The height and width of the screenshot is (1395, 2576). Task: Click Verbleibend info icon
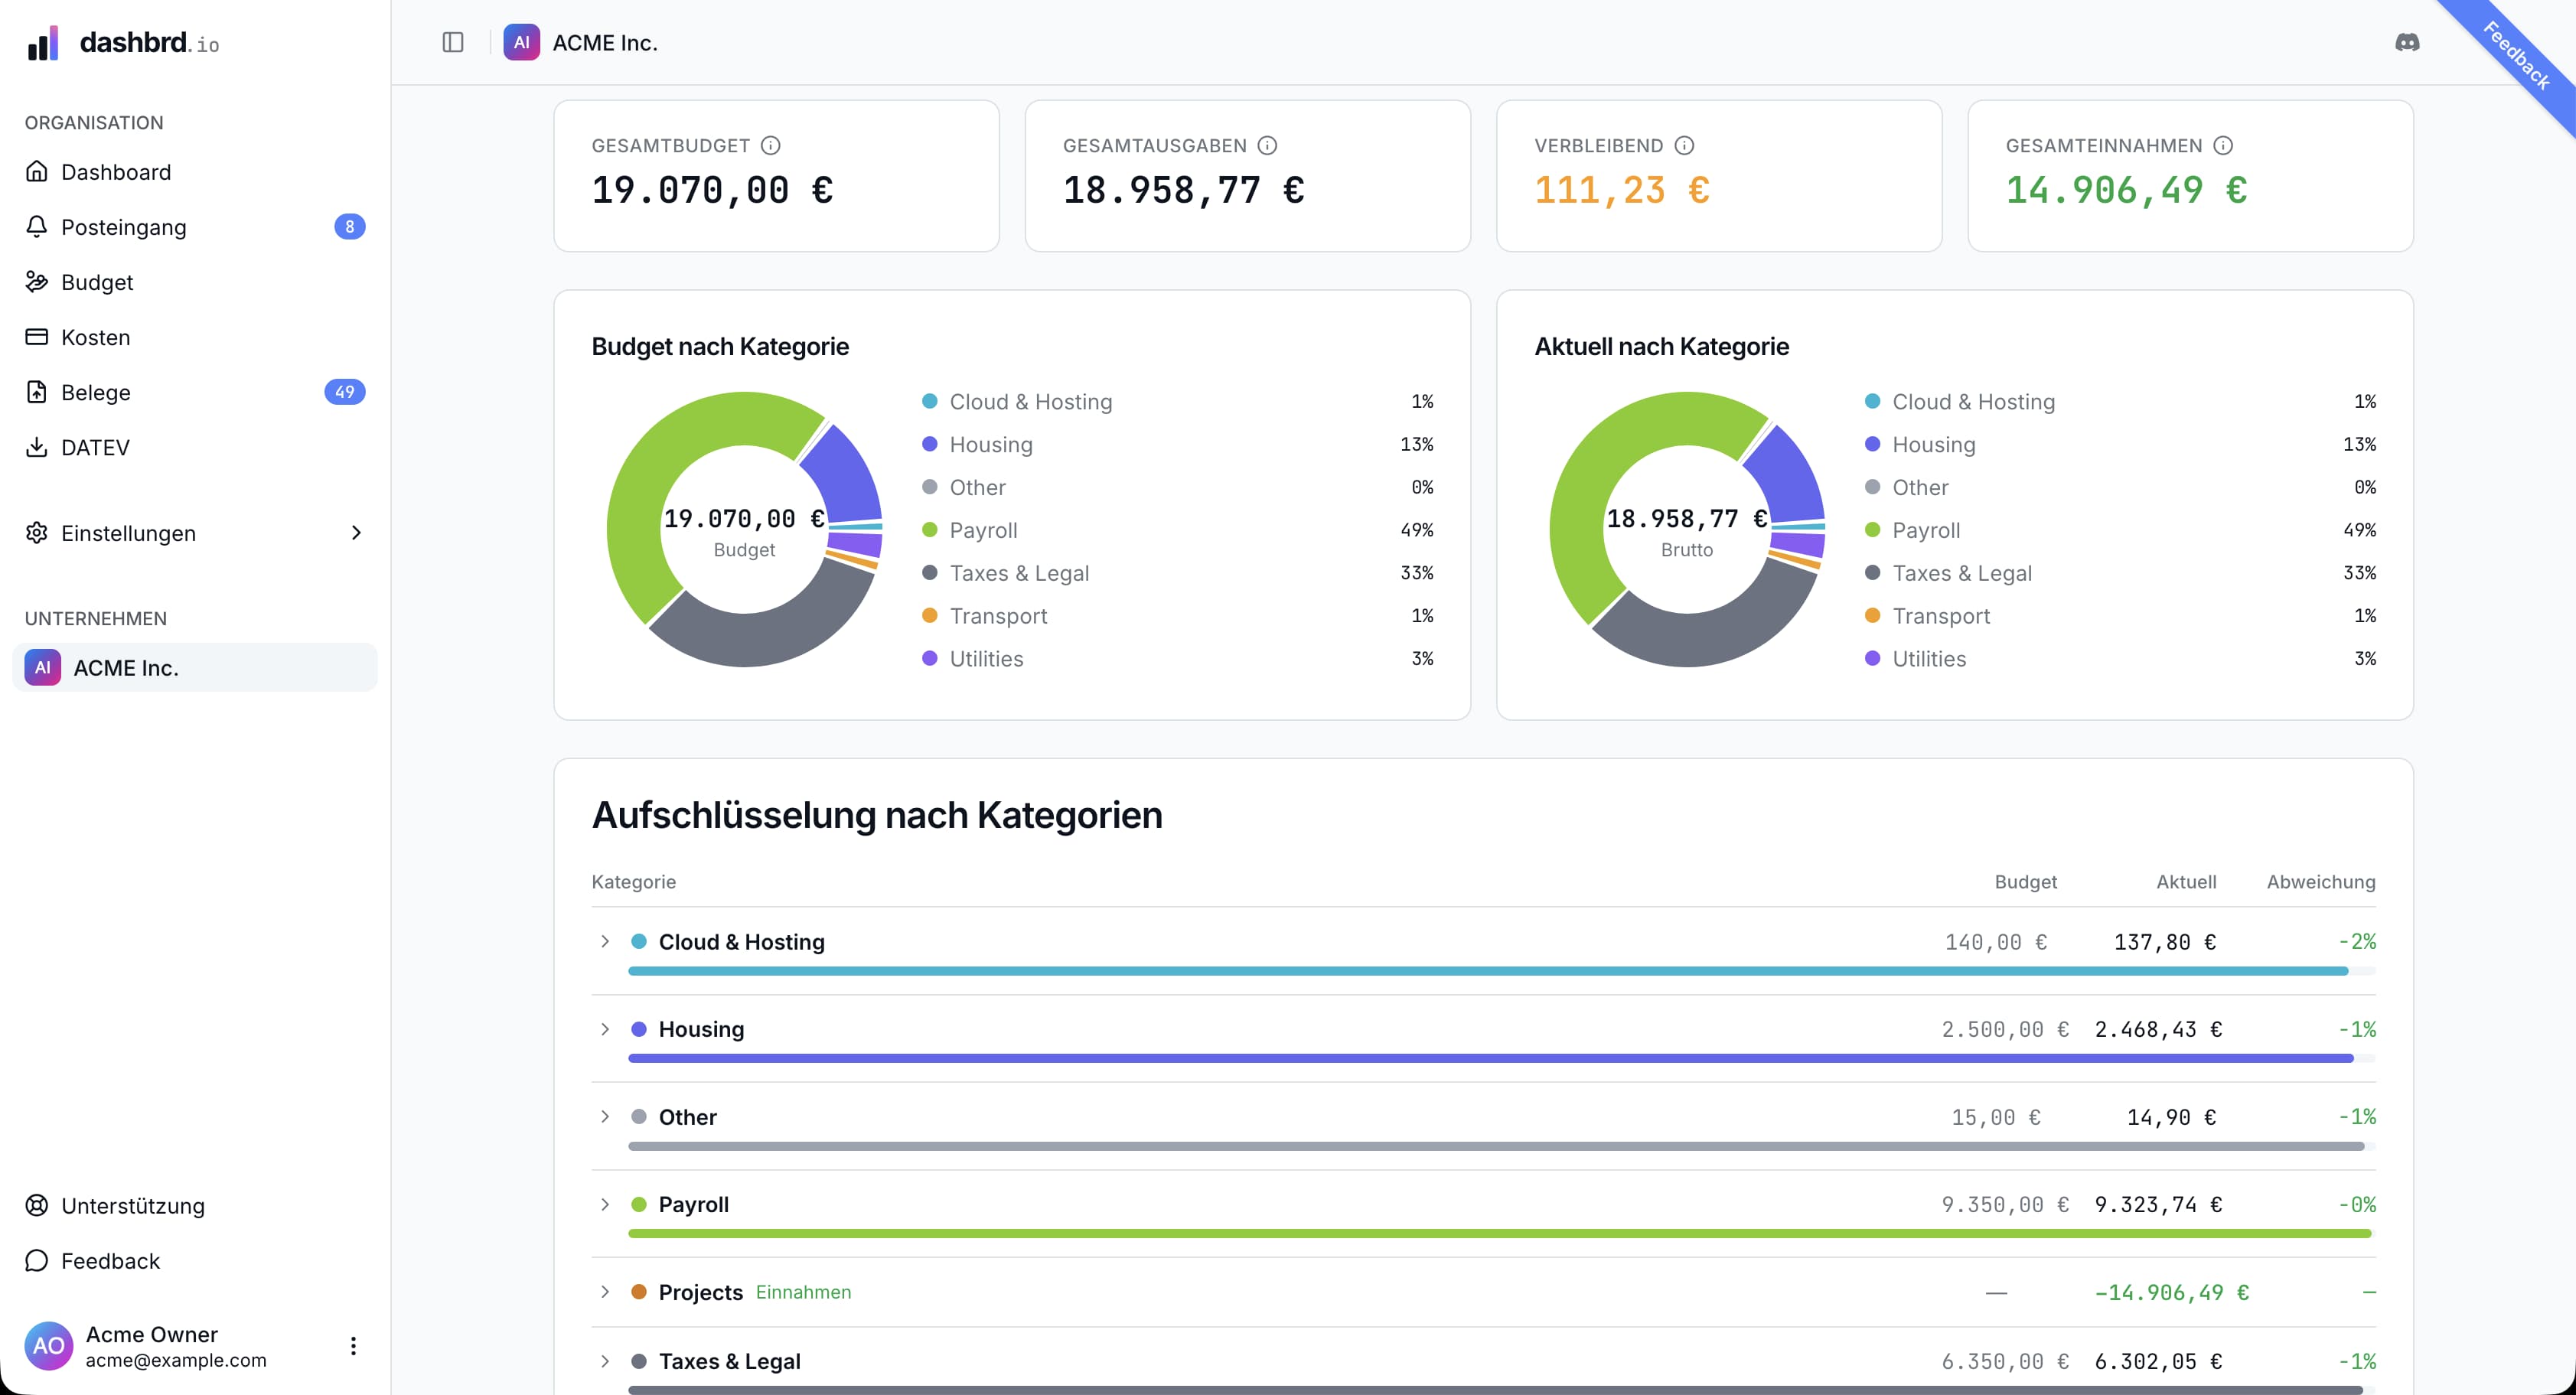tap(1684, 146)
